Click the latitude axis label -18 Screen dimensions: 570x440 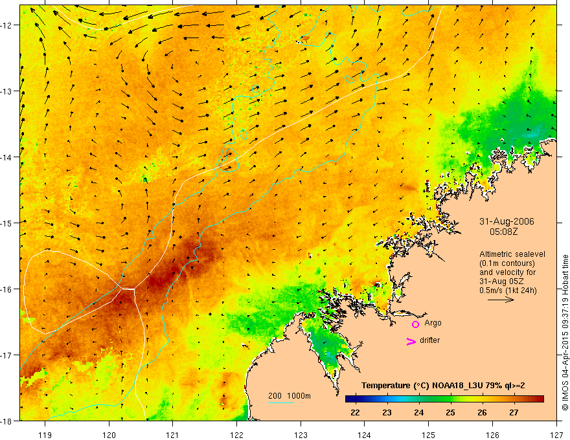6,421
